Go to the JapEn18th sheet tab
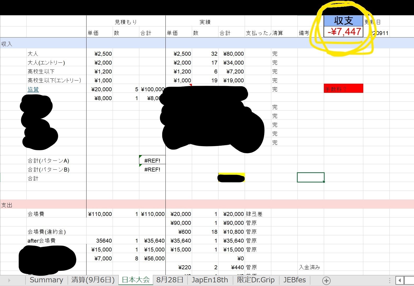414x286 pixels. coord(210,280)
